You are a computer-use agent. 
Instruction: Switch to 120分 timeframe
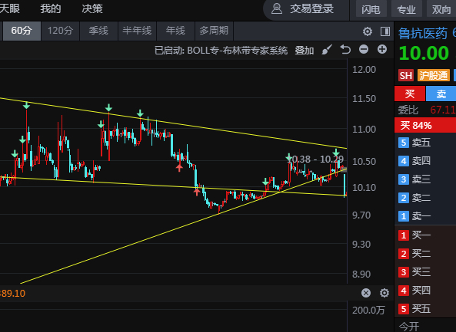(x=60, y=31)
